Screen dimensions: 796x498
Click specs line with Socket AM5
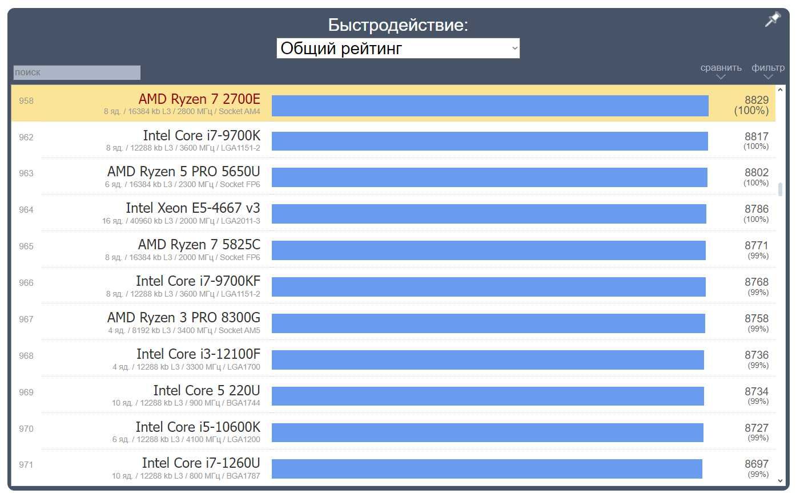[184, 331]
